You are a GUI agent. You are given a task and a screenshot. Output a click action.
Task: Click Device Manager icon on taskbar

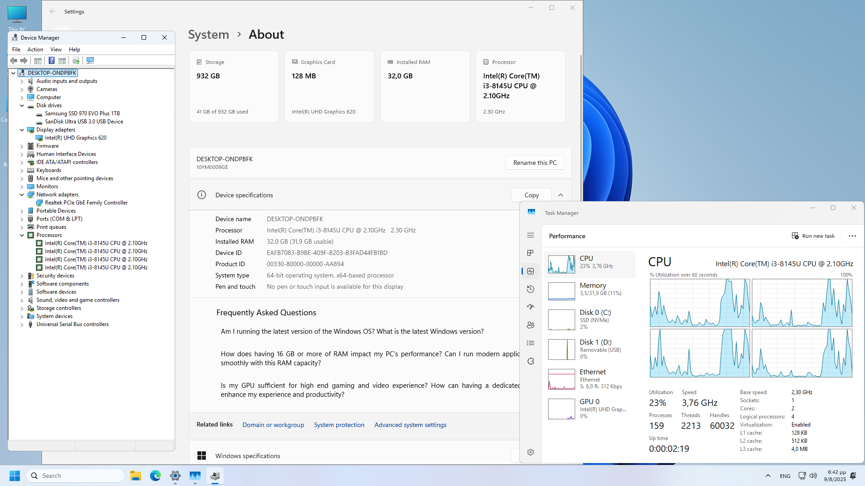click(x=215, y=476)
